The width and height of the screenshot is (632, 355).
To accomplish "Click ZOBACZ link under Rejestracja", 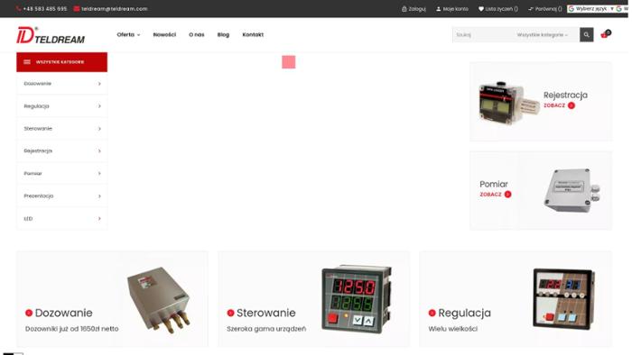I will [554, 105].
